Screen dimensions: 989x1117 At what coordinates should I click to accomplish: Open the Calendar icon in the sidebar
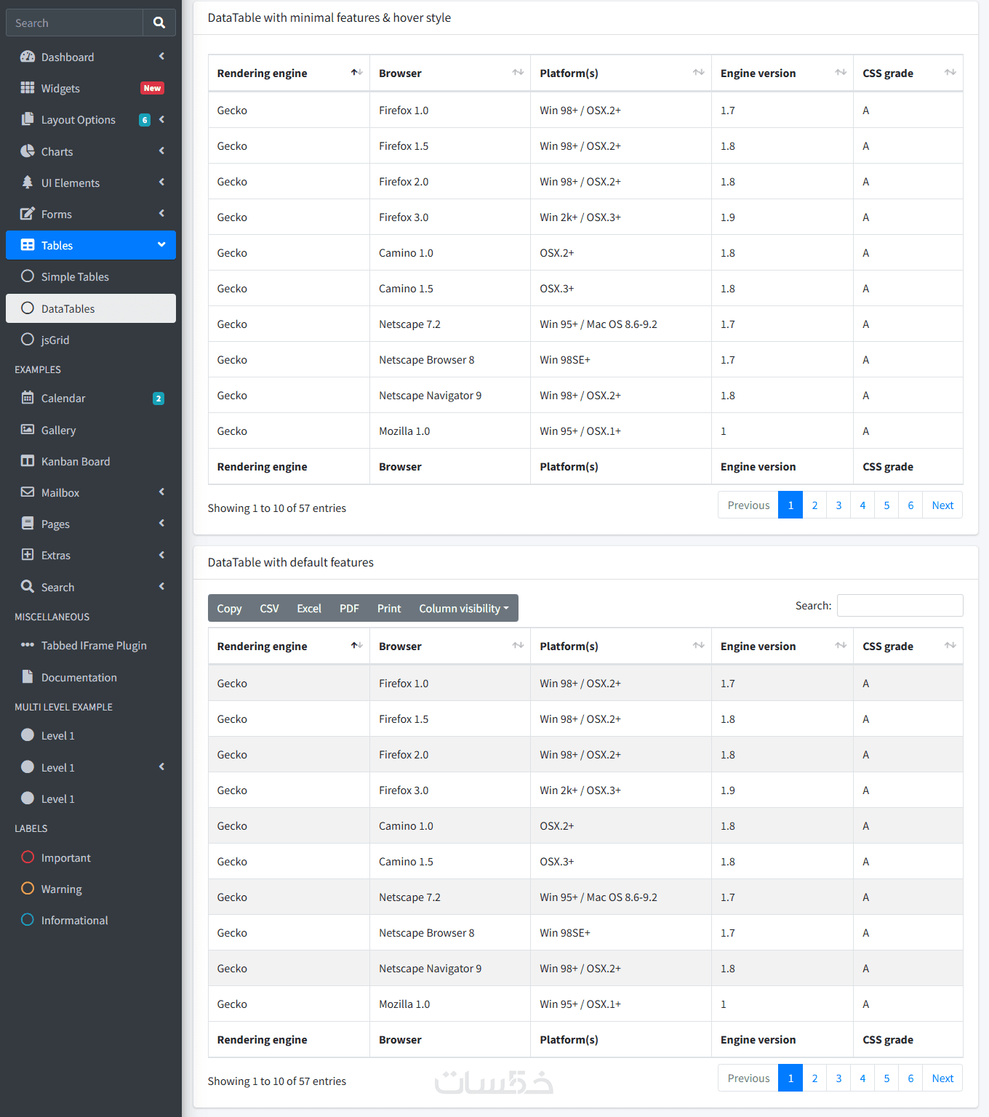28,398
